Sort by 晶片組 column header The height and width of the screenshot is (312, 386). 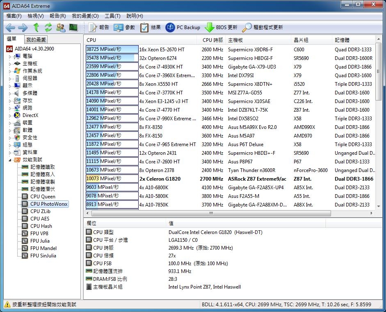pyautogui.click(x=311, y=40)
